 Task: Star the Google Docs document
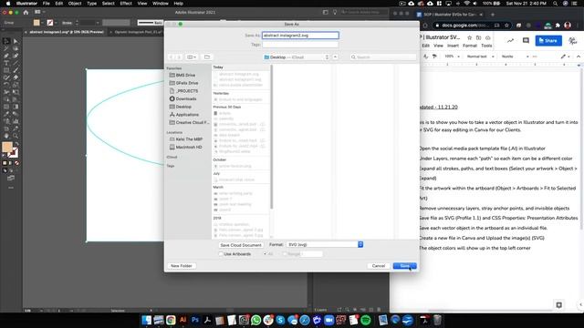click(x=469, y=37)
